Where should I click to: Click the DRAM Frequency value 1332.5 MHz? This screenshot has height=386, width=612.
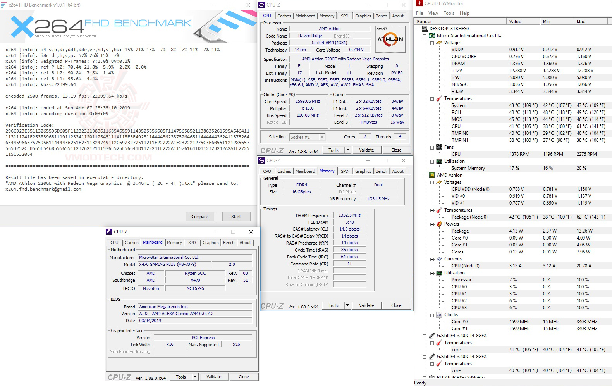tap(349, 215)
